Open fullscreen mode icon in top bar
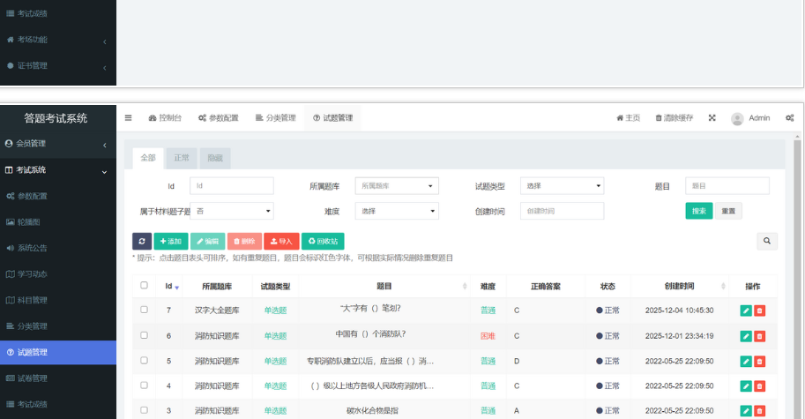Viewport: 805px width, 419px height. pos(712,117)
